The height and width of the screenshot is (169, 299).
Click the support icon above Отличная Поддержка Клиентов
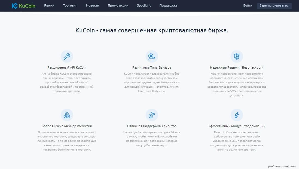pyautogui.click(x=152, y=115)
